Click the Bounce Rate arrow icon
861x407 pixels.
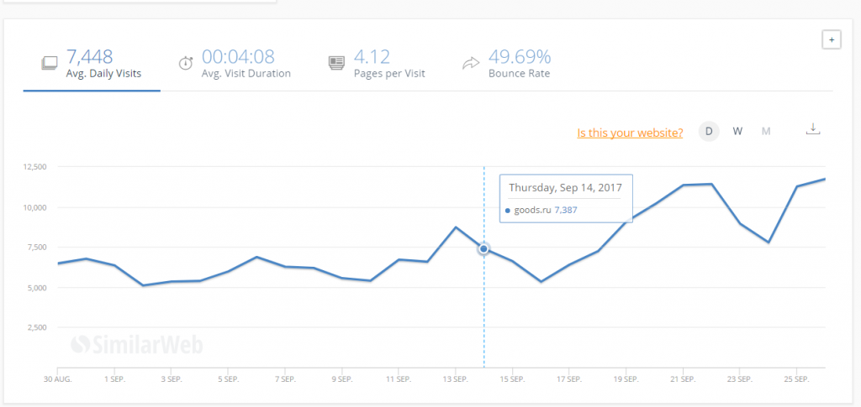(x=471, y=63)
